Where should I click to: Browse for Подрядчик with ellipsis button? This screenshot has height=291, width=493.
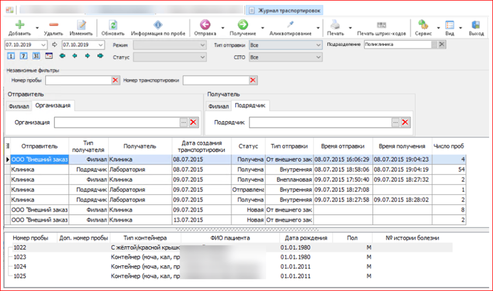(395, 122)
